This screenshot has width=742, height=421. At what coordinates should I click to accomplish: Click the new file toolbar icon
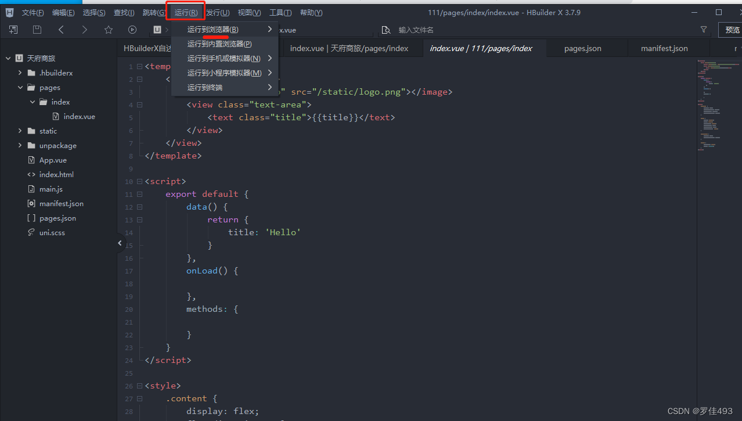(x=13, y=30)
